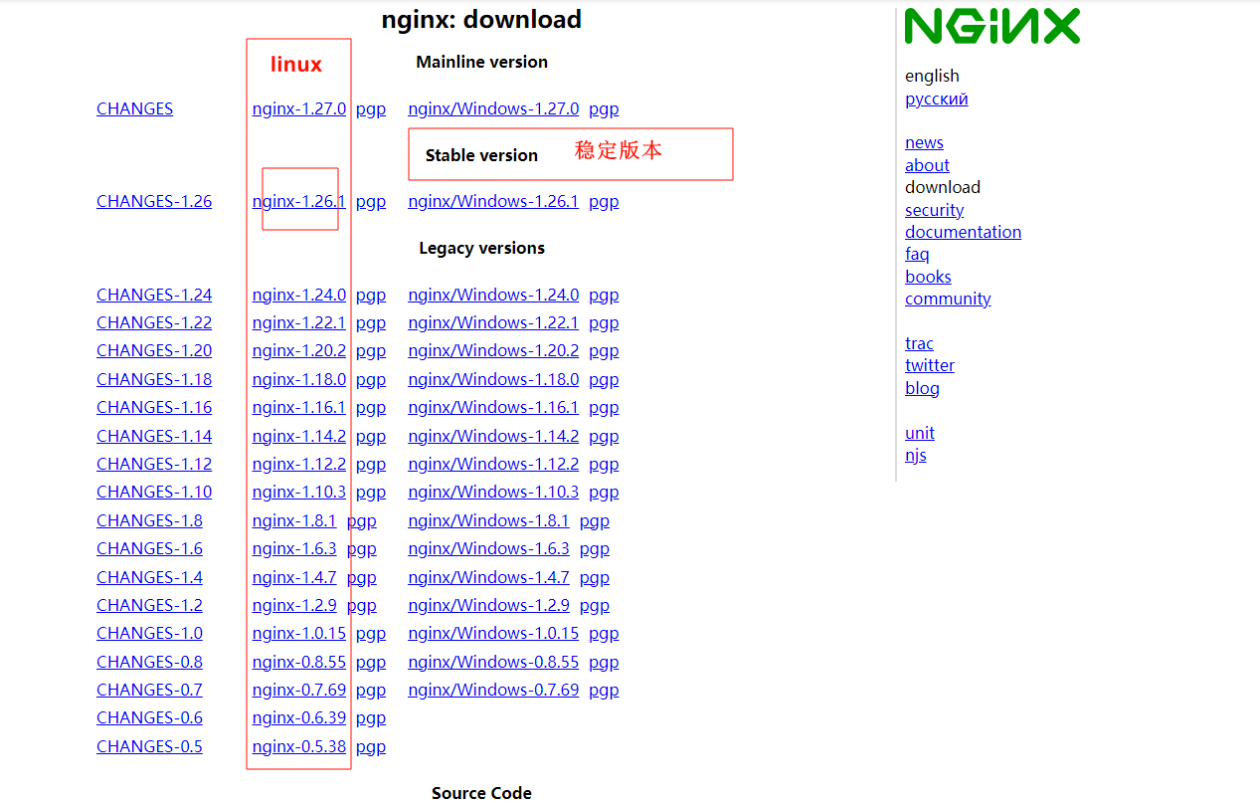Open CHANGES-1.26 link
The image size is (1260, 803).
point(154,201)
